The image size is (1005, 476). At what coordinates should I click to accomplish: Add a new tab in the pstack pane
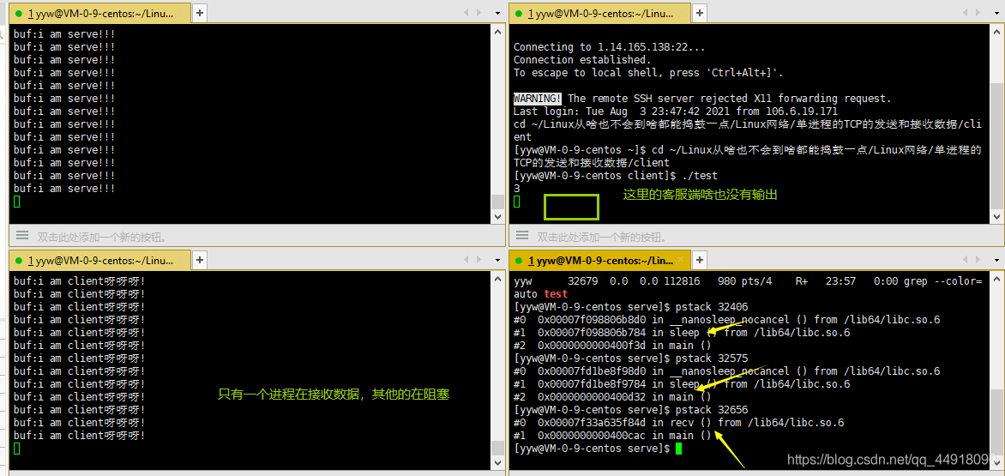(x=699, y=260)
